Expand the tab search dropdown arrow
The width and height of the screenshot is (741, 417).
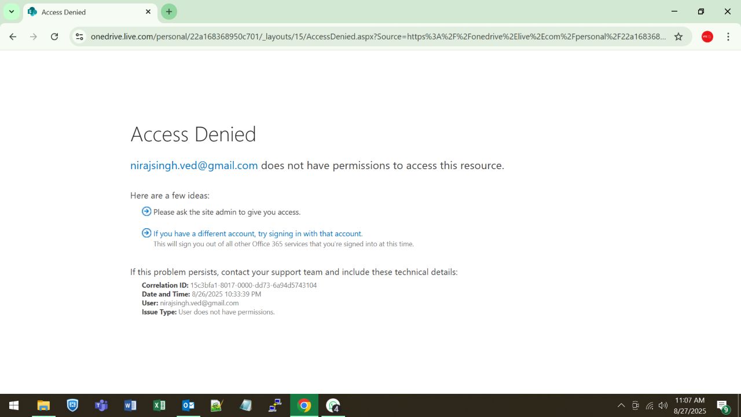coord(11,12)
